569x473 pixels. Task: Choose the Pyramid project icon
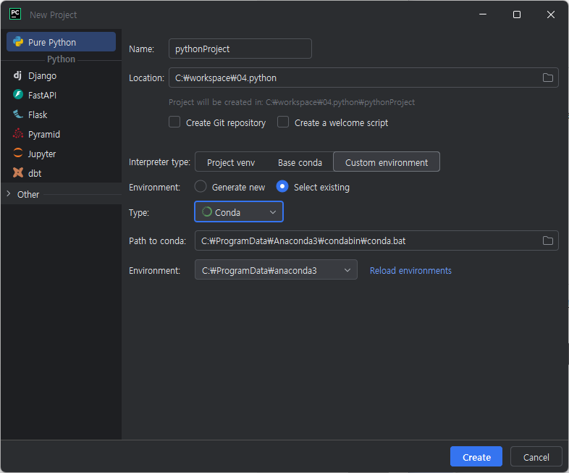(x=18, y=134)
